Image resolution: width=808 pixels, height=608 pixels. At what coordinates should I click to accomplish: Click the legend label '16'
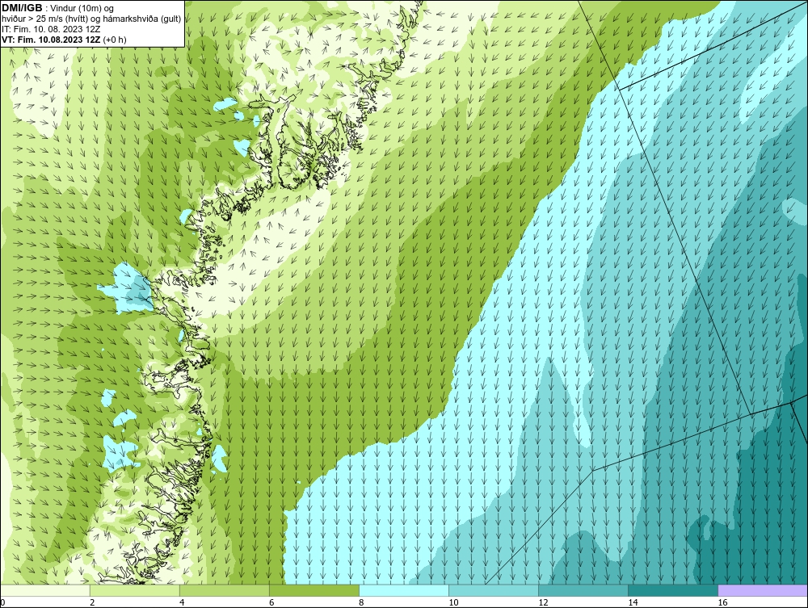[x=722, y=602]
